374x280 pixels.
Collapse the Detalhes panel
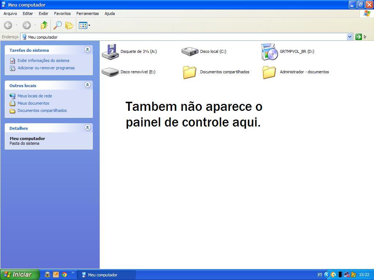click(x=88, y=127)
